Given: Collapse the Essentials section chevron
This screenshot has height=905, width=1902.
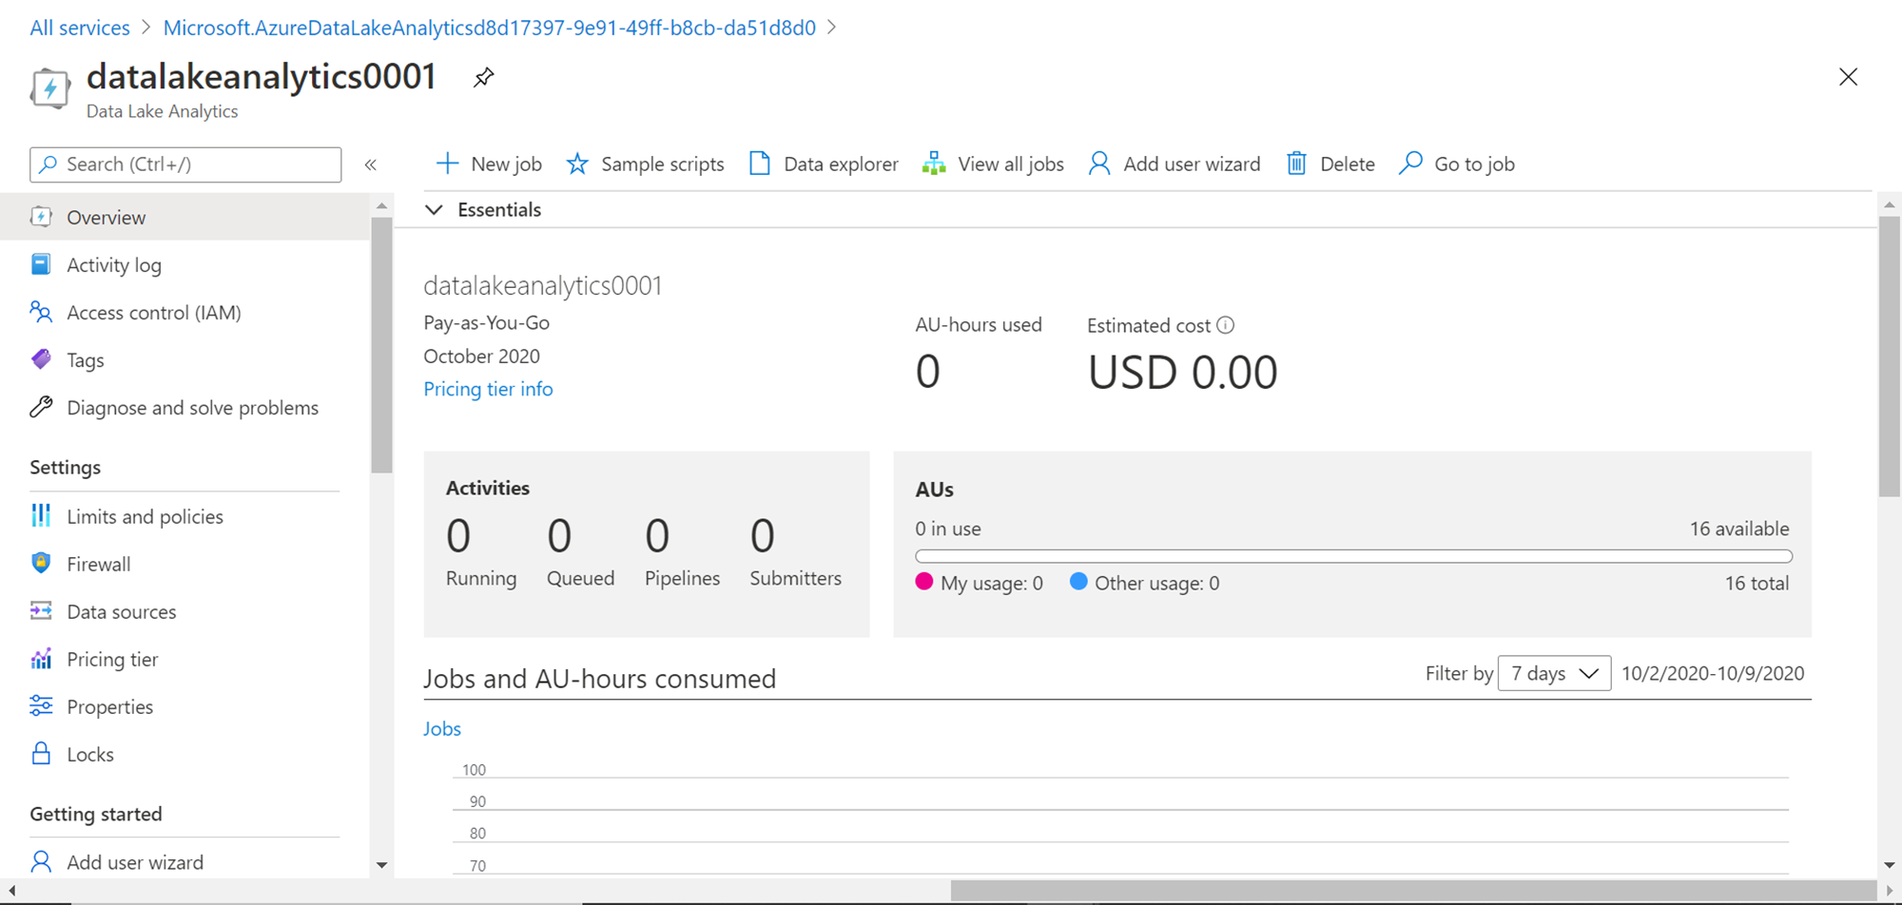Looking at the screenshot, I should coord(434,210).
